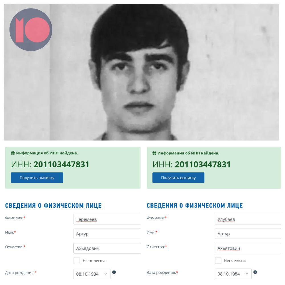This screenshot has width=285, height=285.
Task: Click the ИНН number in the left banner
Action: pos(61,164)
